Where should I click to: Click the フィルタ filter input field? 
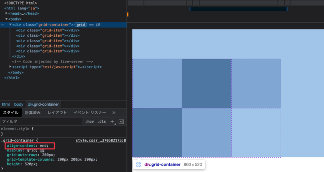pos(41,121)
